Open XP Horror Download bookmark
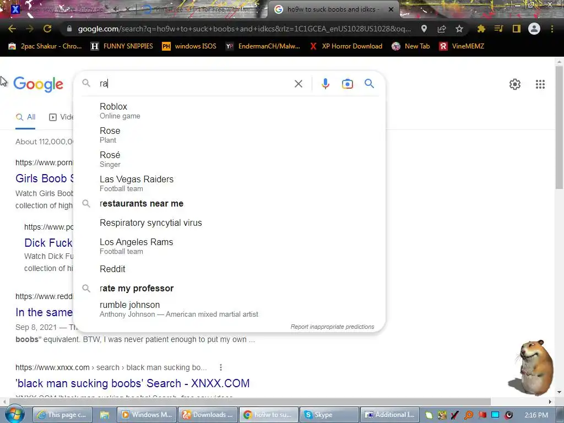The height and width of the screenshot is (423, 564). [346, 46]
